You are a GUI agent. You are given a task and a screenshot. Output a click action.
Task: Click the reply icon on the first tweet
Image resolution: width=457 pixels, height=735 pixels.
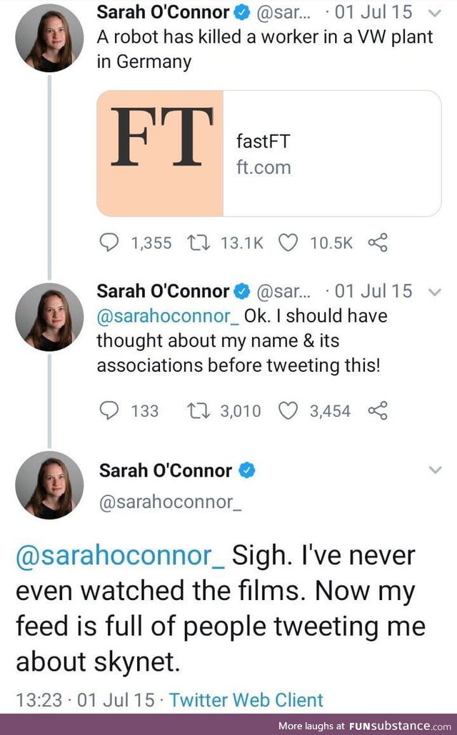tap(109, 243)
